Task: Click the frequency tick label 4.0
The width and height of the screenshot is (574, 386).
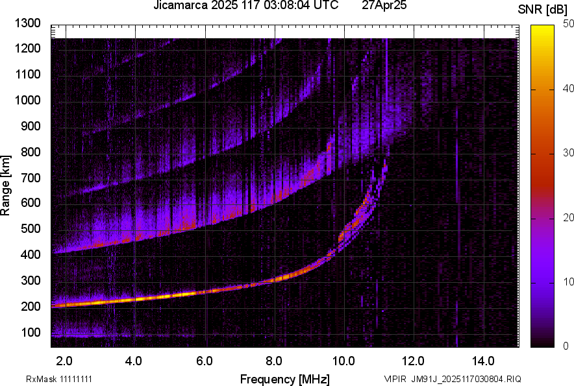Action: tap(134, 361)
